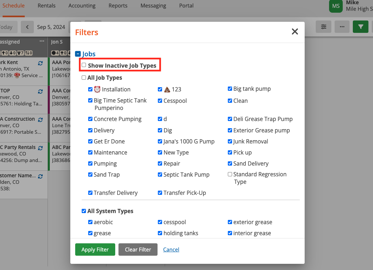The image size is (373, 270).
Task: Uncheck the Cesspool job type
Action: 160,101
